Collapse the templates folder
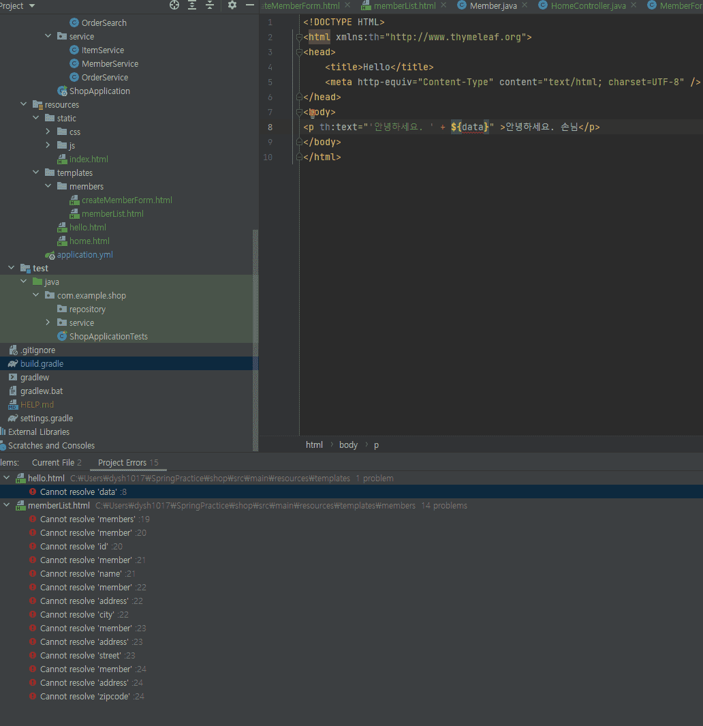Screen dimensions: 703x726 point(36,172)
